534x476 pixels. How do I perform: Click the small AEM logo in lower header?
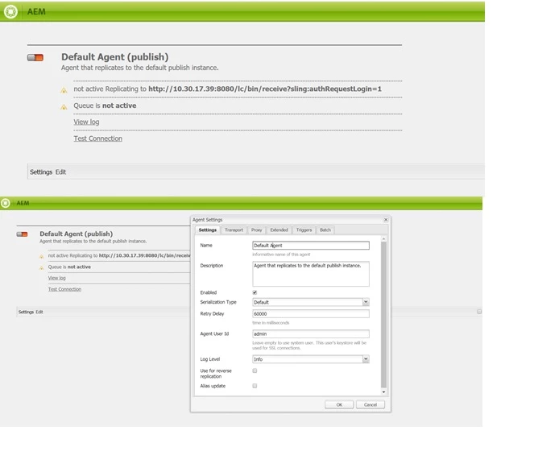click(6, 203)
